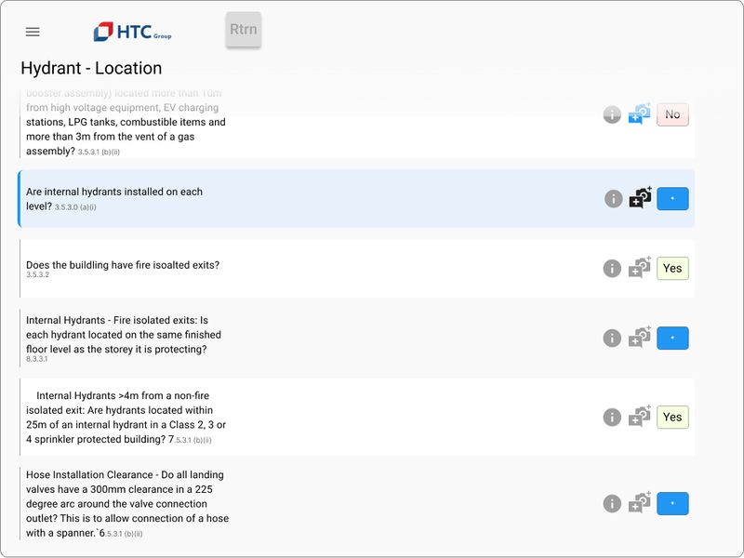This screenshot has width=744, height=558.
Task: Click the HTC Group logo
Action: (x=132, y=32)
